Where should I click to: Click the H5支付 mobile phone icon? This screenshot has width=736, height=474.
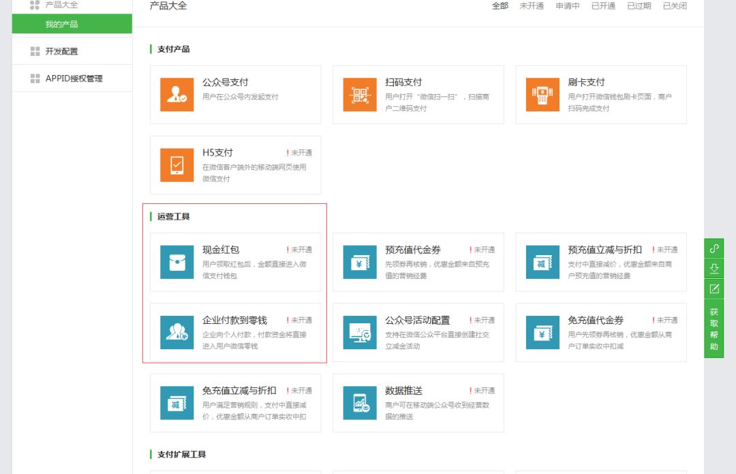tap(177, 165)
